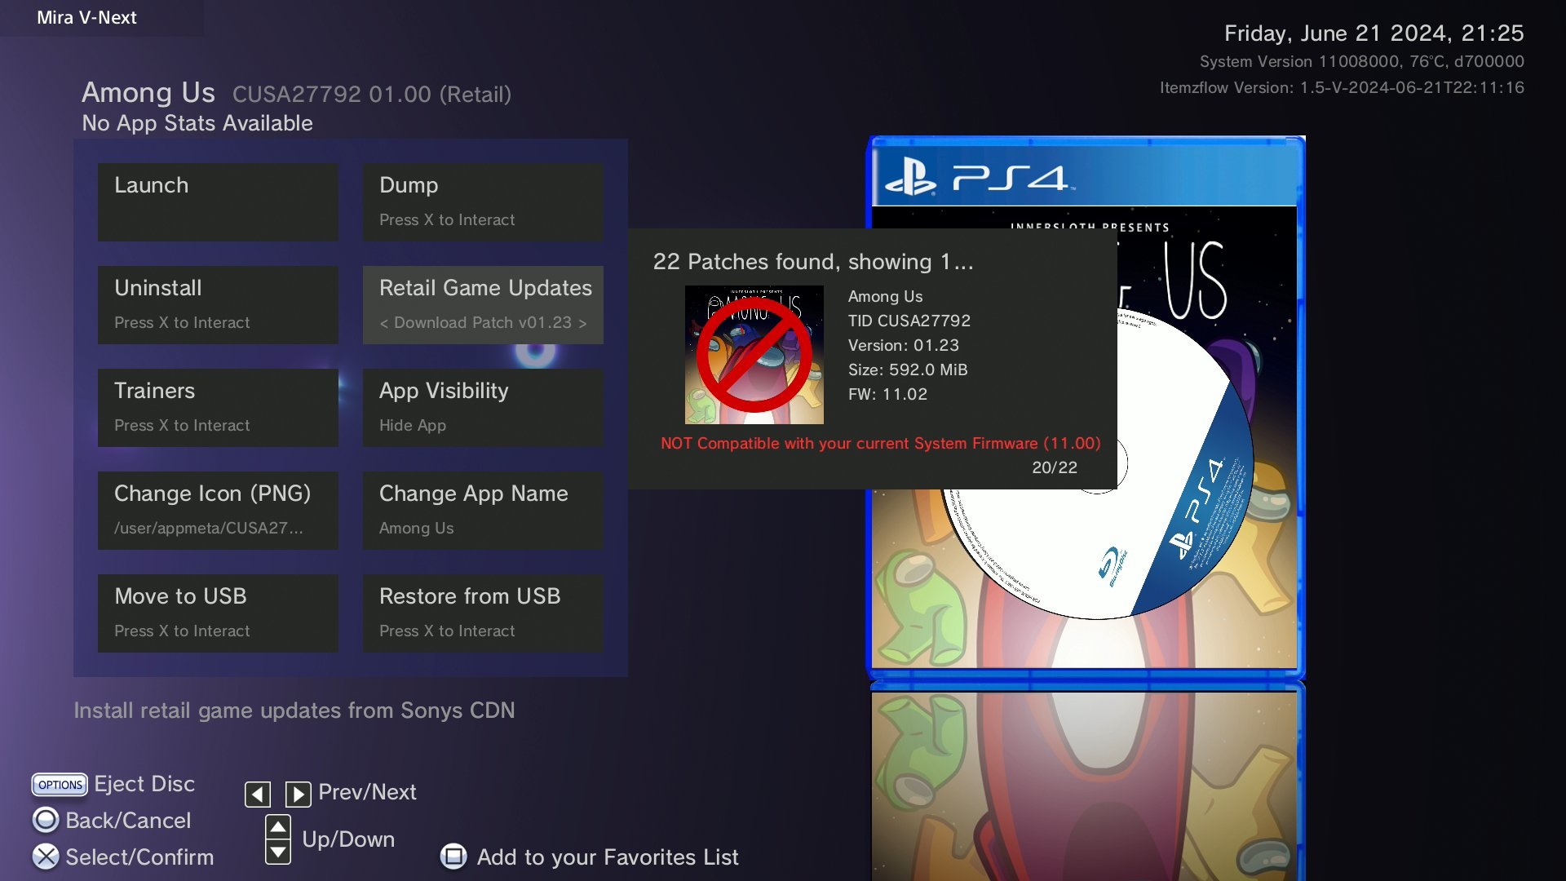Click the left arrow before Download Patch

click(384, 323)
